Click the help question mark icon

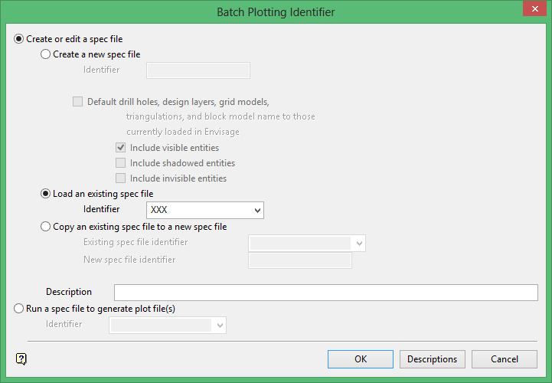click(x=21, y=359)
